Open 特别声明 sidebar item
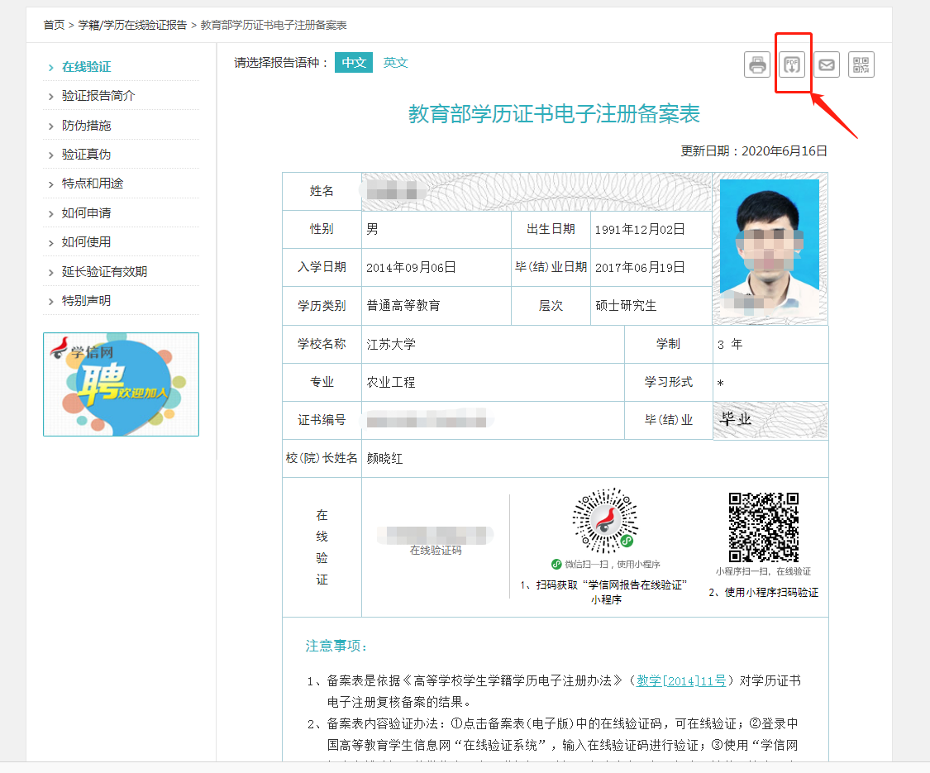Screen dimensions: 930x773 (87, 301)
